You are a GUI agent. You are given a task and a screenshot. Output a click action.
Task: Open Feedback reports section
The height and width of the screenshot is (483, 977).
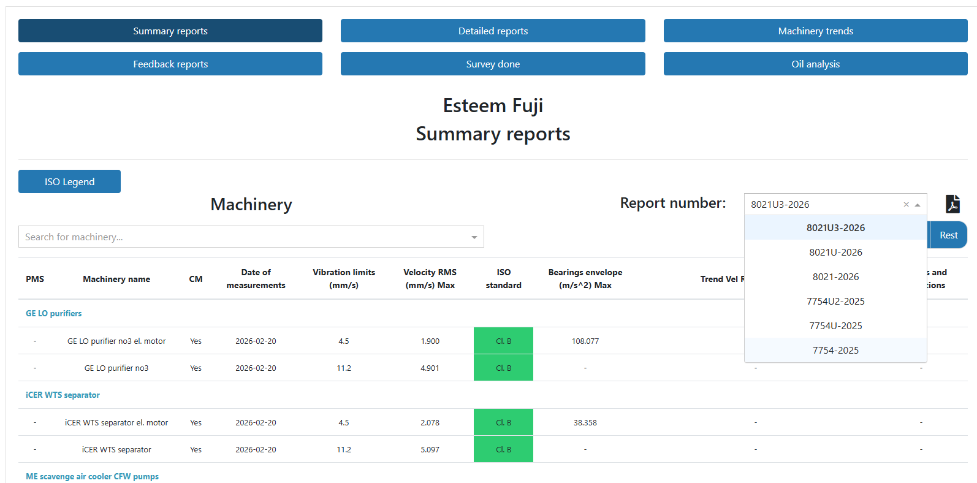click(x=170, y=64)
